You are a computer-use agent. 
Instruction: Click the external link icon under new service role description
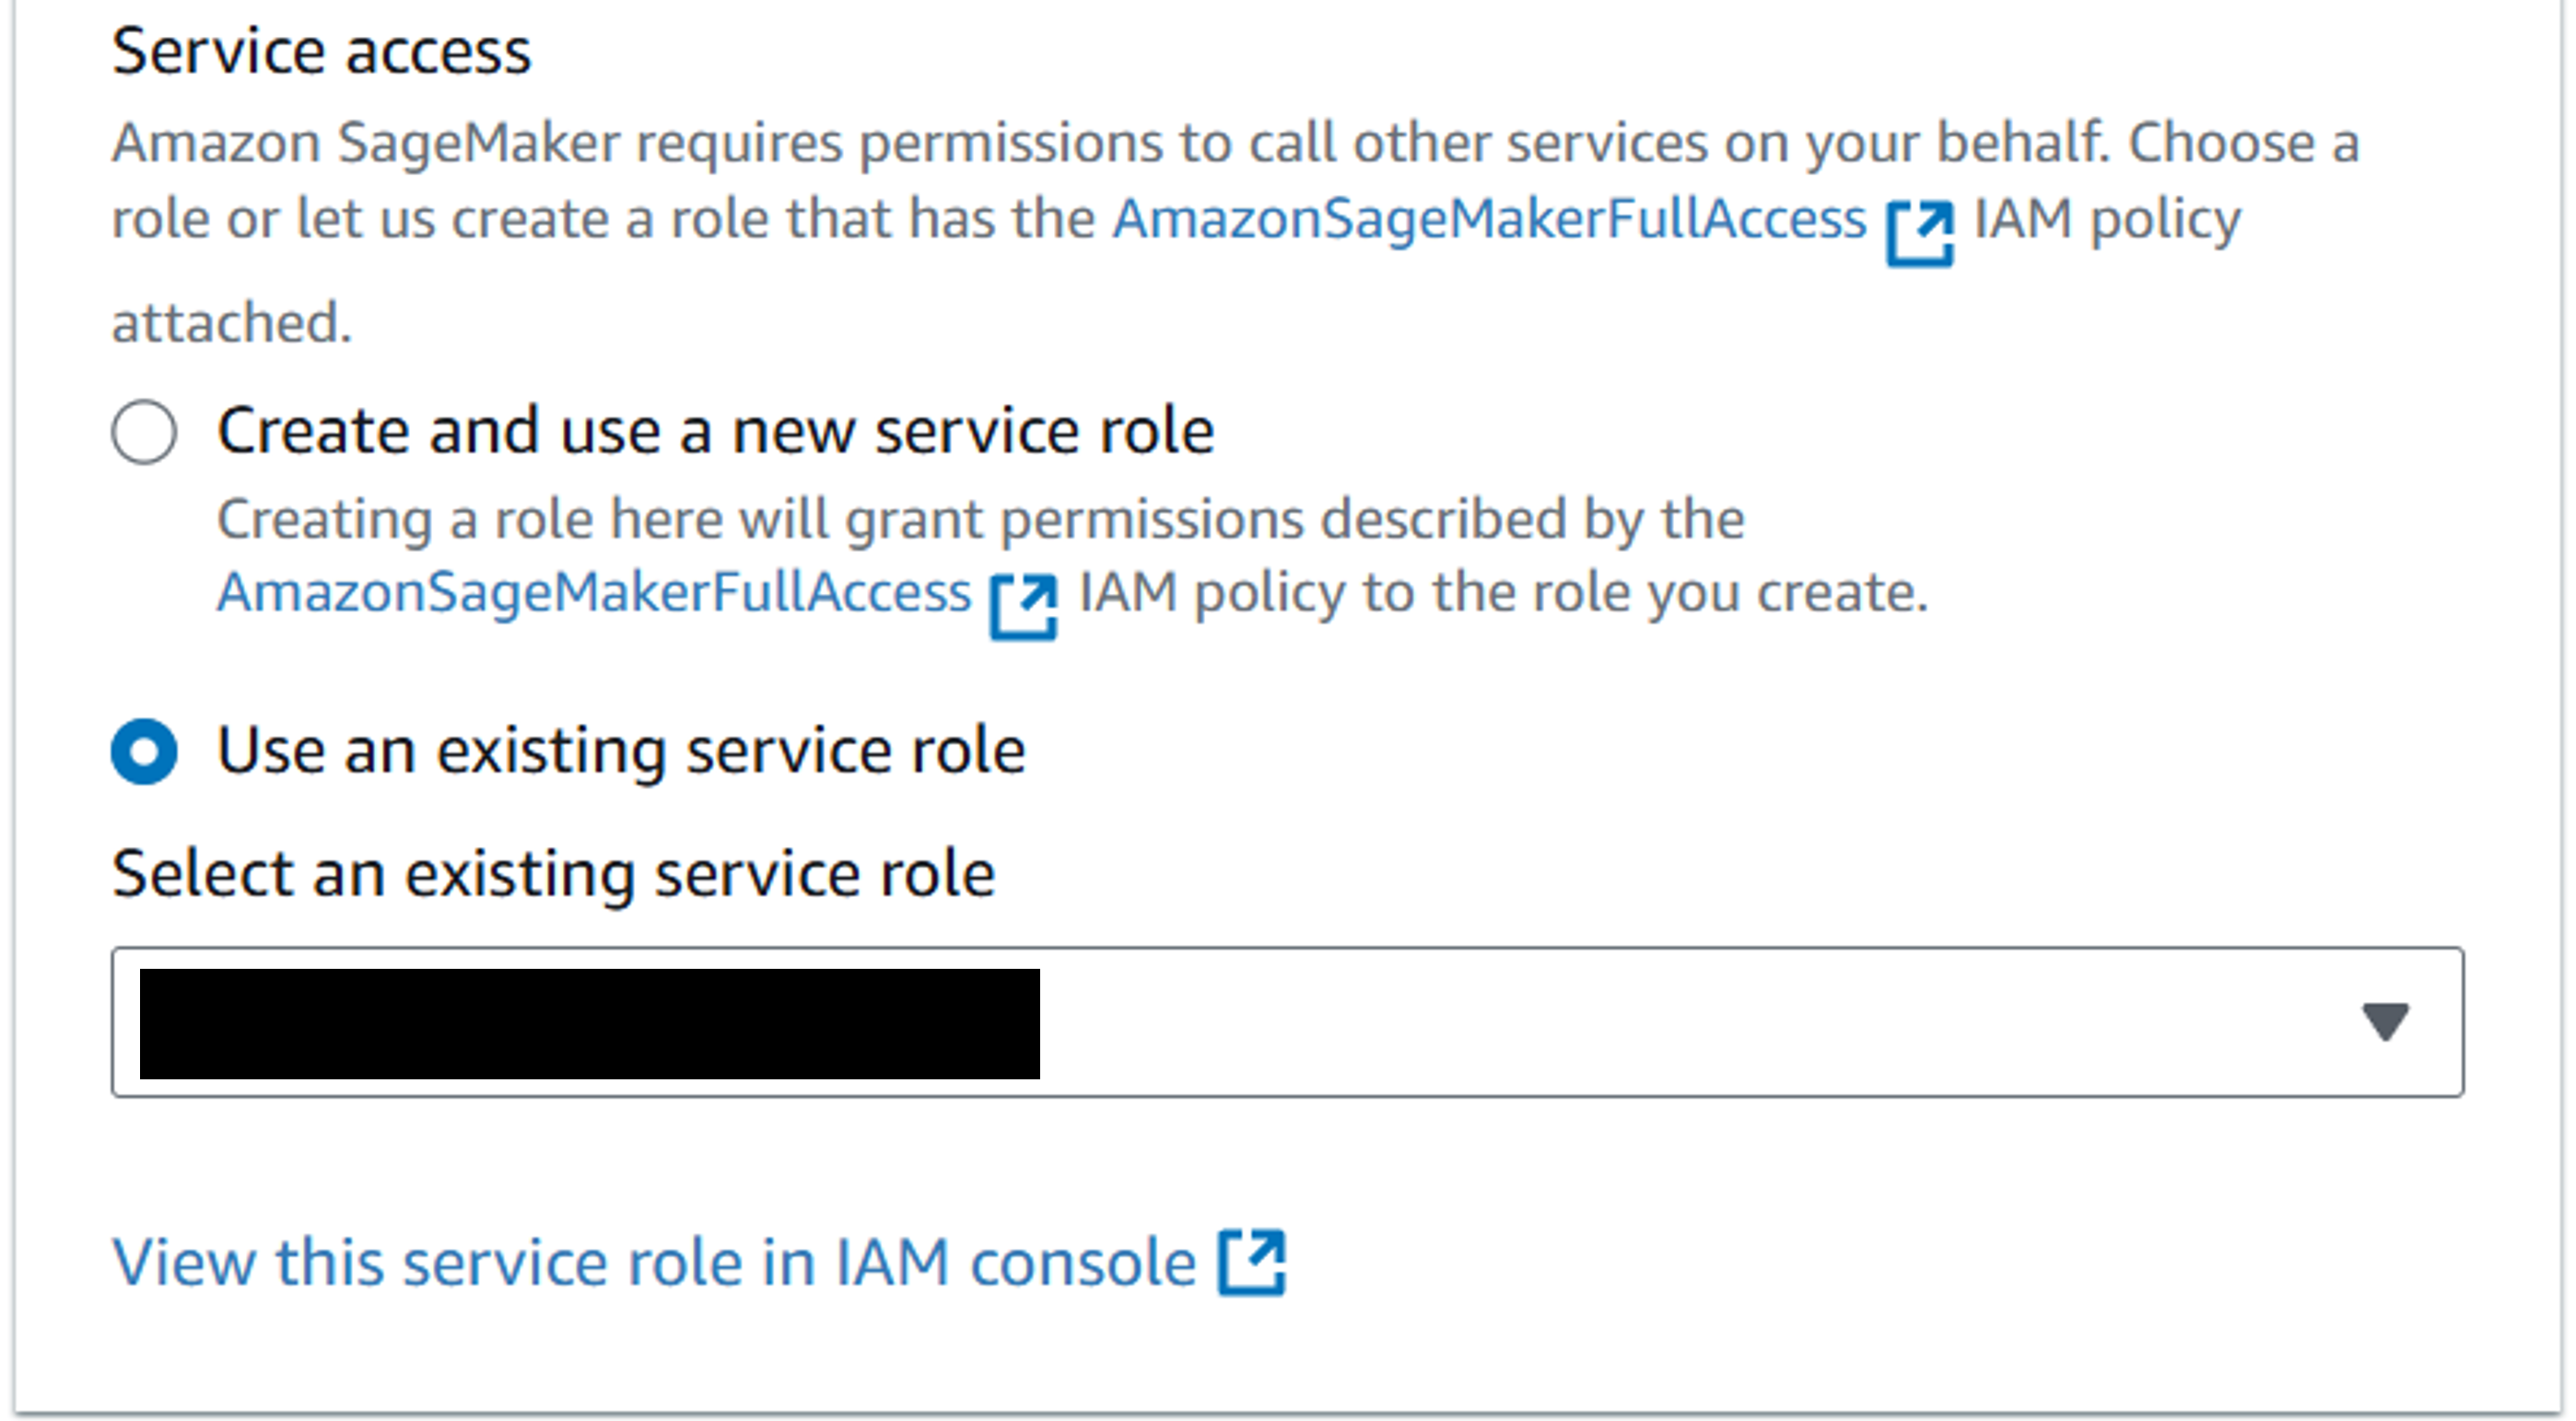point(1022,606)
